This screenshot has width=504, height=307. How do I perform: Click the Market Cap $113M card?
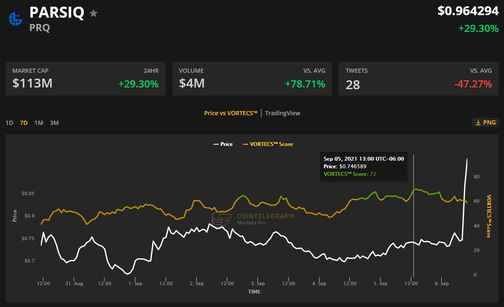tap(85, 79)
